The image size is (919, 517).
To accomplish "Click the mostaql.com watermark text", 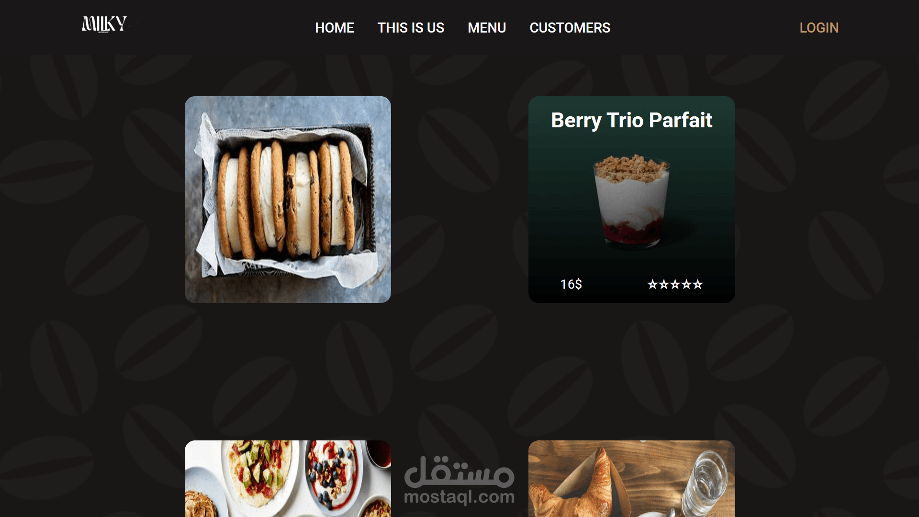I will coord(459,497).
